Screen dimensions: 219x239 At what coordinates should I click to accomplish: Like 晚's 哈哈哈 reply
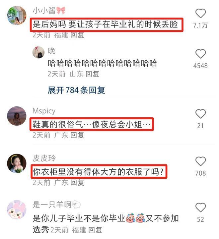pos(200,54)
